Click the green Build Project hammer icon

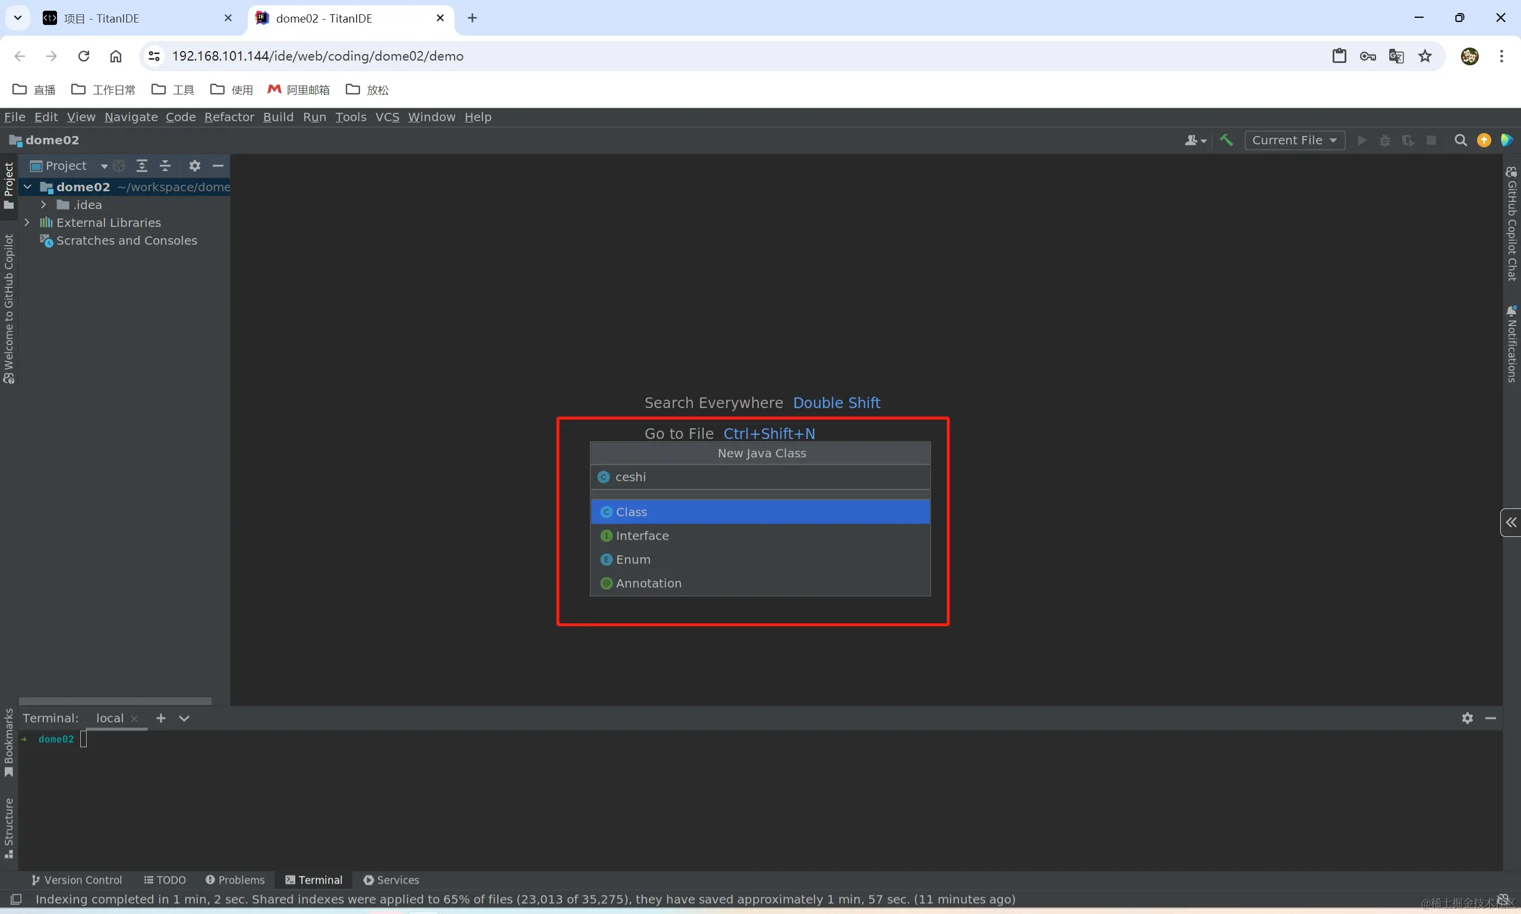click(x=1226, y=140)
